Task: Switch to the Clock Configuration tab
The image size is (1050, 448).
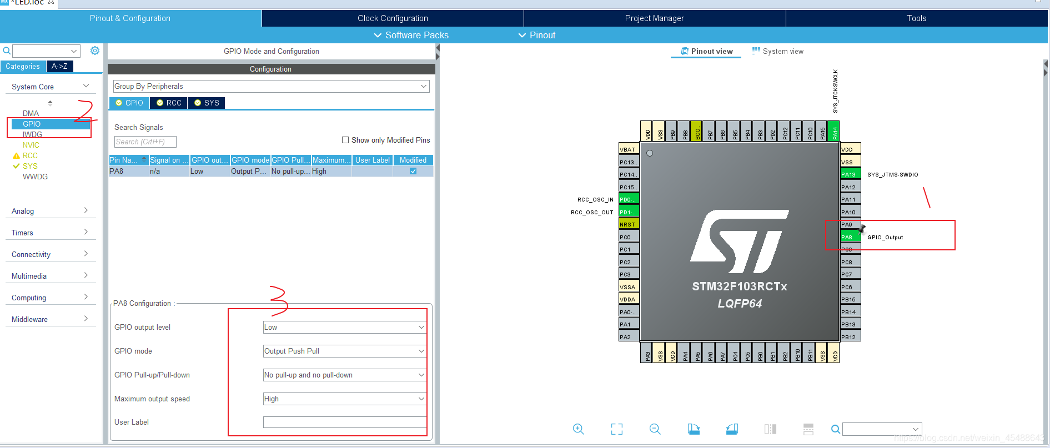Action: pos(393,18)
